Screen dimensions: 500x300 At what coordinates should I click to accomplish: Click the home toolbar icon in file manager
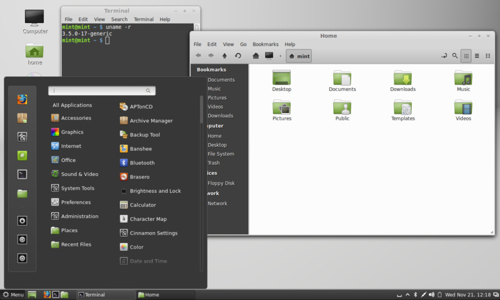pos(256,56)
